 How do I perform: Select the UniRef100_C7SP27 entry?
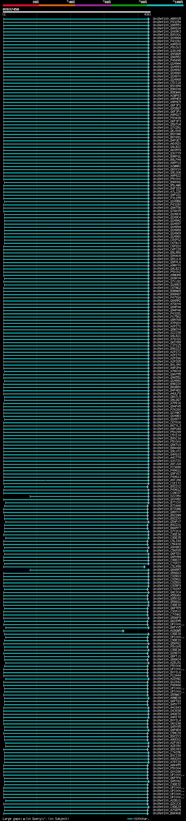point(167,563)
